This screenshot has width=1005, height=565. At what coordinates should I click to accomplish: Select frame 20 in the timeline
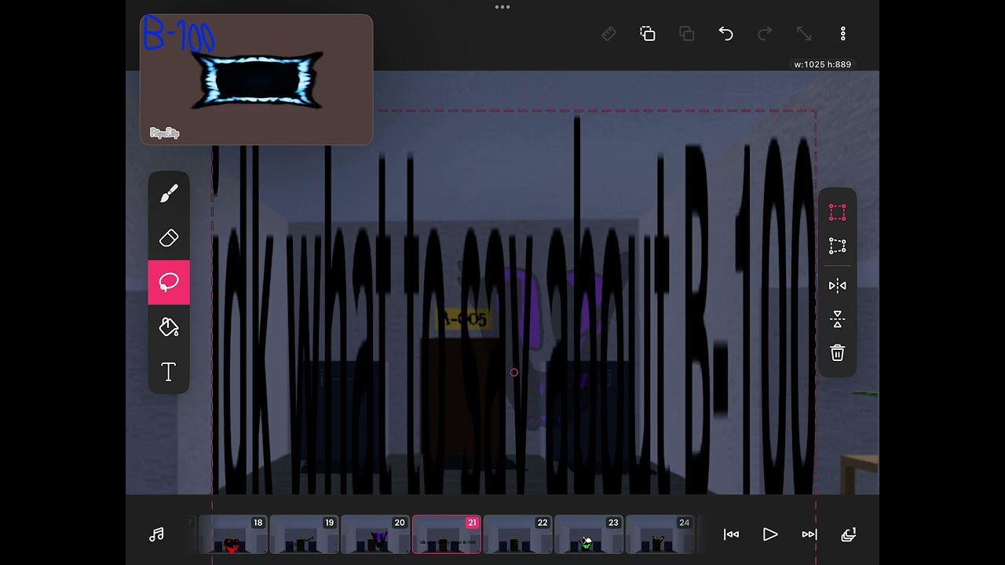(375, 534)
